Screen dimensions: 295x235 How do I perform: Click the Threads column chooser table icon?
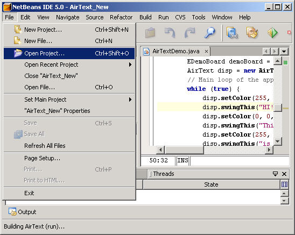(x=284, y=184)
